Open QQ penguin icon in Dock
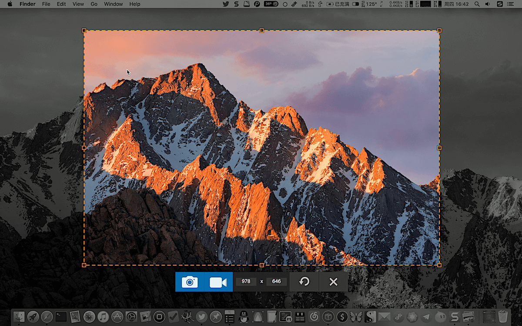The height and width of the screenshot is (326, 522). 244,317
